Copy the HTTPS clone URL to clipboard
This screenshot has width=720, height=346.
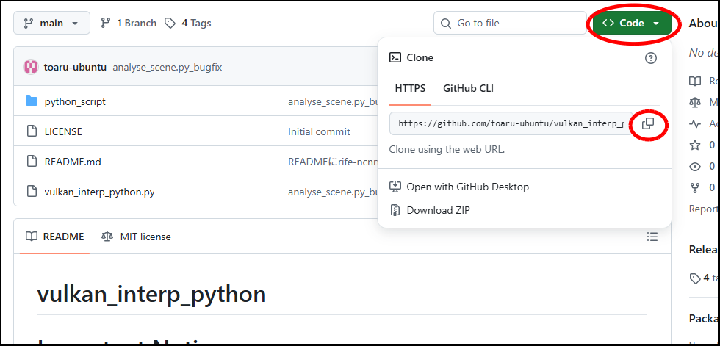647,123
